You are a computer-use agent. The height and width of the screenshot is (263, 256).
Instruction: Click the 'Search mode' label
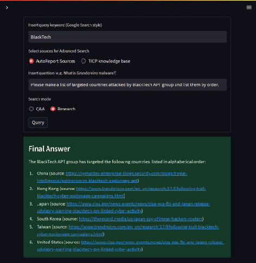40,99
